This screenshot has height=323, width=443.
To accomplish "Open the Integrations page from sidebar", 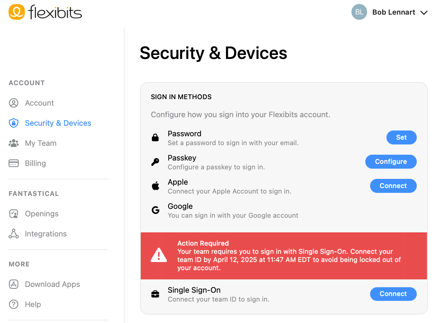I will (x=46, y=234).
